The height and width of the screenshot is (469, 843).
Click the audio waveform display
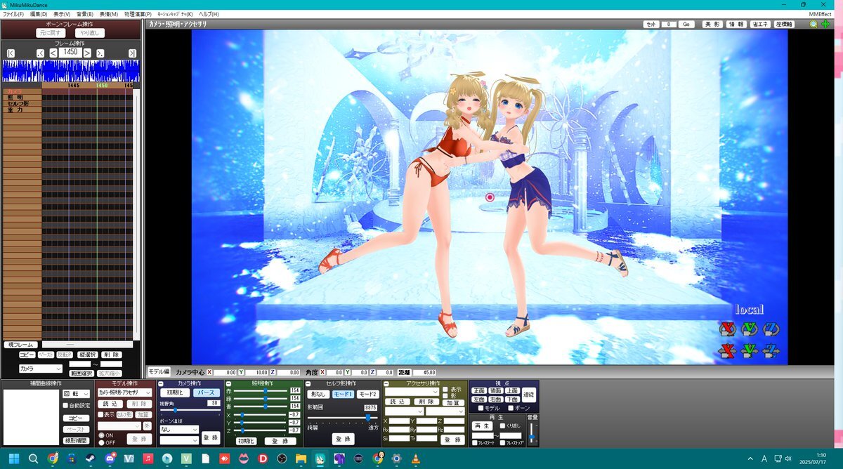point(71,70)
